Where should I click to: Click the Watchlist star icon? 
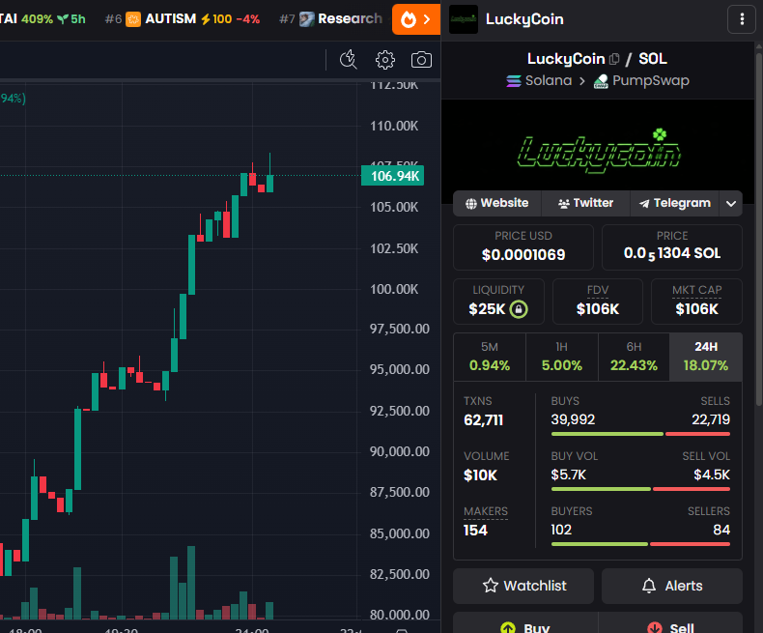(491, 586)
